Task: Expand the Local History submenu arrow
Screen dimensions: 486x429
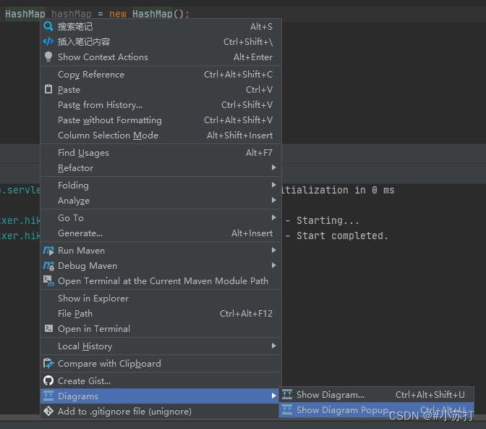Action: (273, 346)
